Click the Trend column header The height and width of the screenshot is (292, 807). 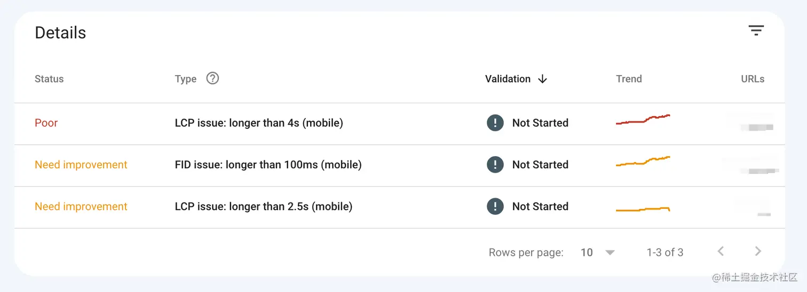[x=629, y=79]
